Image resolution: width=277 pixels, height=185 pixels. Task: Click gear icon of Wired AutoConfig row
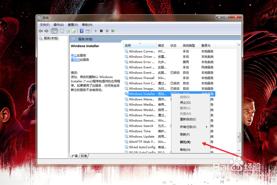(126, 147)
